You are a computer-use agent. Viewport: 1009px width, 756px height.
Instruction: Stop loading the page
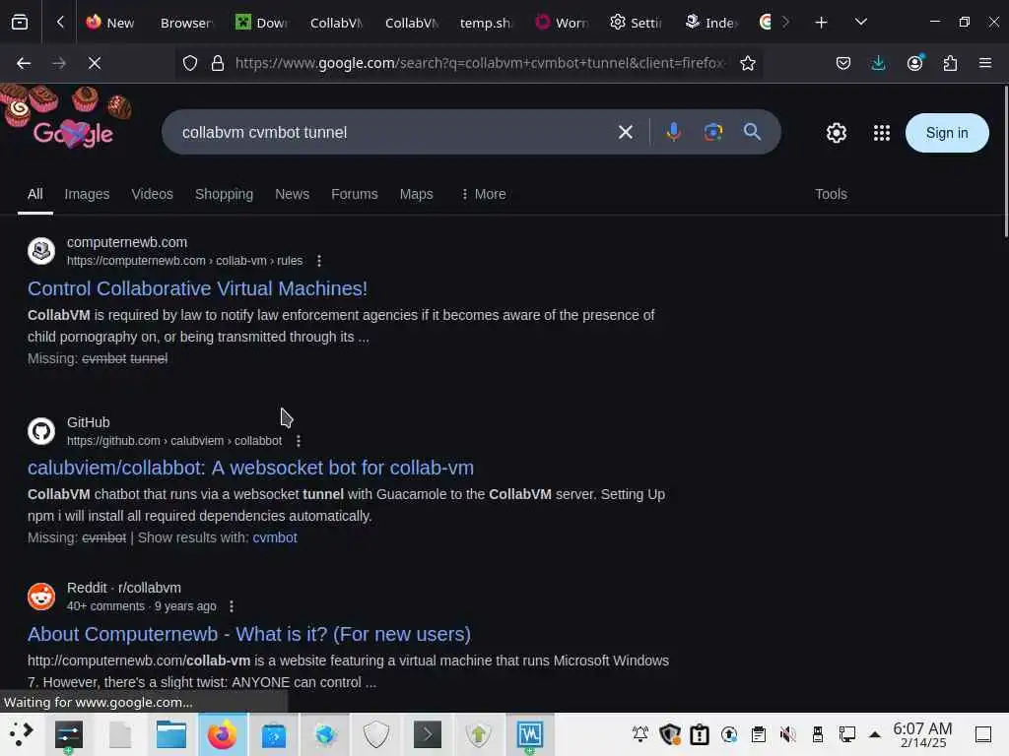[95, 63]
